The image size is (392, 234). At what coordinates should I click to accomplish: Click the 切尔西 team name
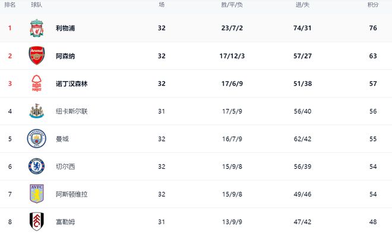[x=65, y=166]
